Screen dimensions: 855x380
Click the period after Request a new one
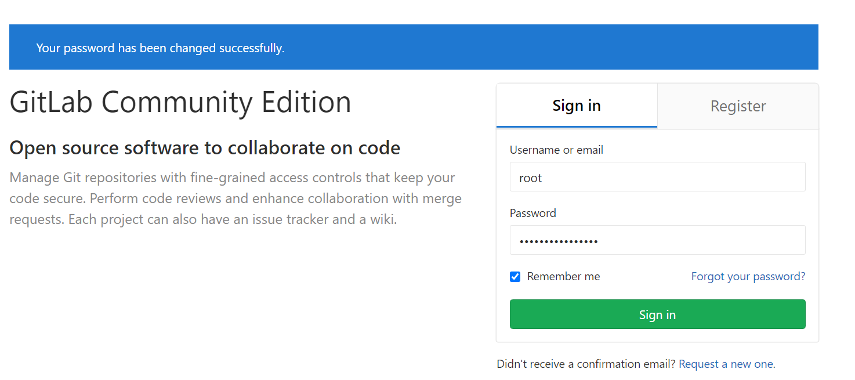point(775,365)
